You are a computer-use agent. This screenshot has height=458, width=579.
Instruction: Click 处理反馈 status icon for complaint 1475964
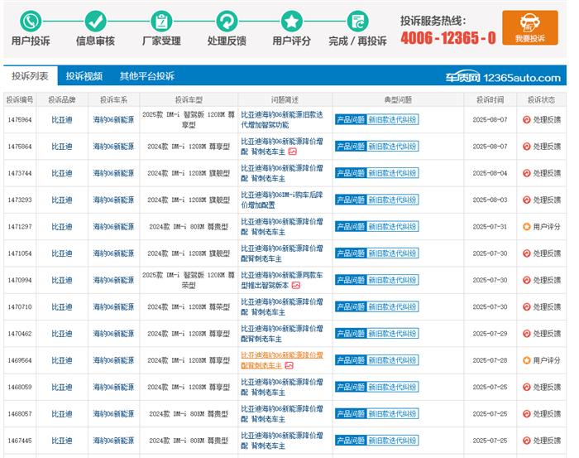pyautogui.click(x=527, y=120)
